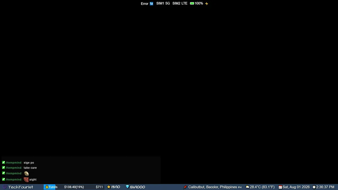Click the blue diamond icon beside 121/1000
The width and height of the screenshot is (338, 190).
[127, 187]
